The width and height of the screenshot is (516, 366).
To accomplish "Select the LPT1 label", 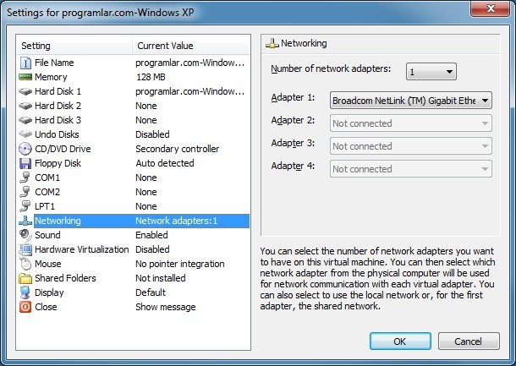I will (45, 206).
